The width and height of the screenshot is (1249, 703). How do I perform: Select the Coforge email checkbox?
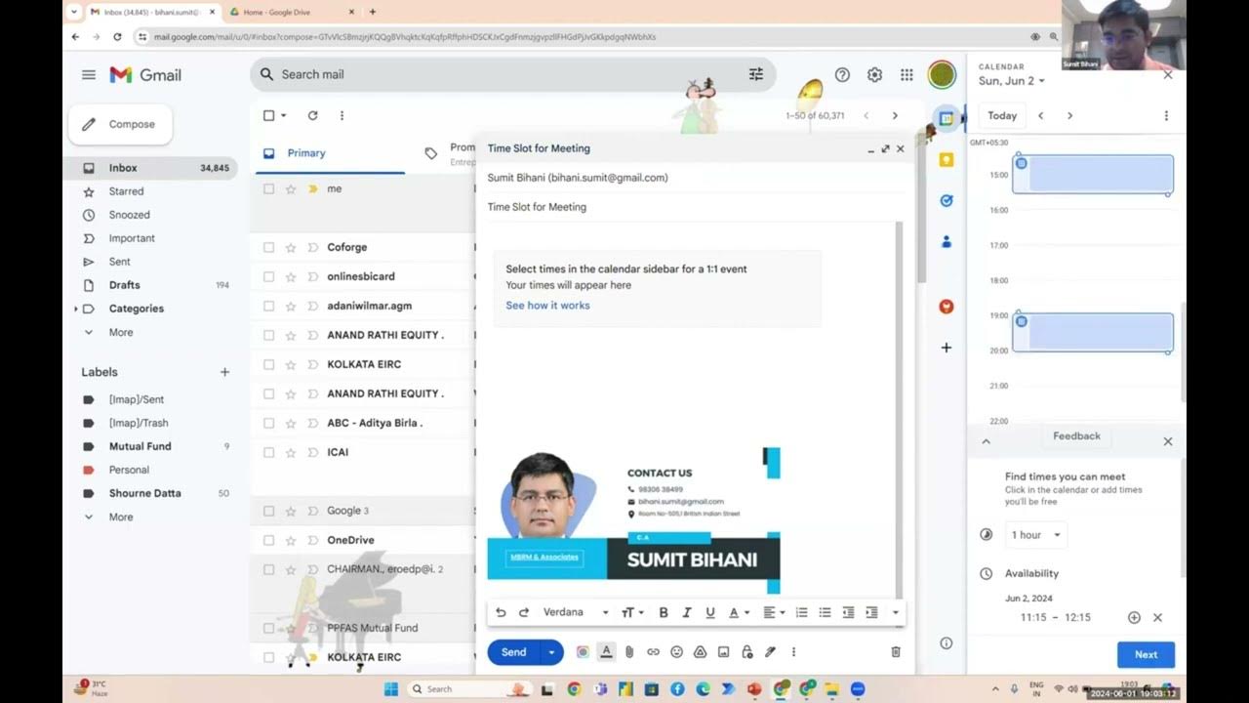click(x=269, y=247)
